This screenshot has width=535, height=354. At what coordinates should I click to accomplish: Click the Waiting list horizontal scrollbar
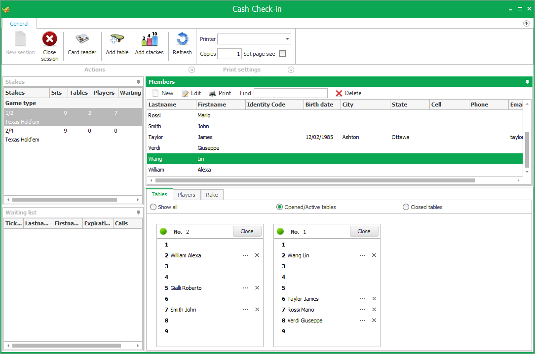click(67, 346)
